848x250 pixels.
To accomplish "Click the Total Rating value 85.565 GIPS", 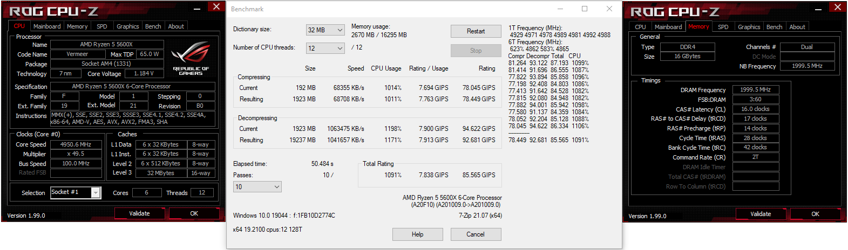I will (x=479, y=175).
